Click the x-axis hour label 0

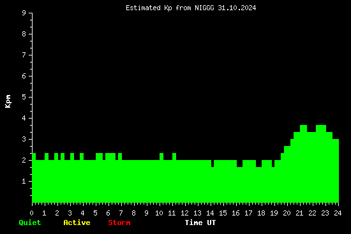point(31,213)
